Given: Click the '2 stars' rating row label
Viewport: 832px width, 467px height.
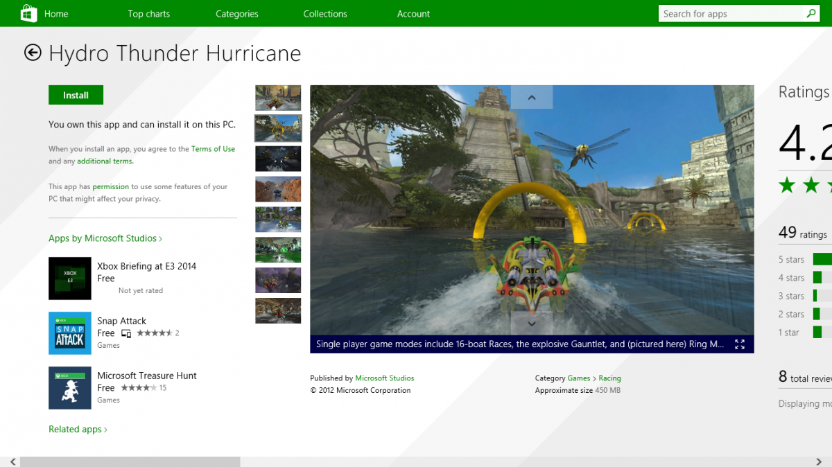Looking at the screenshot, I should click(791, 315).
